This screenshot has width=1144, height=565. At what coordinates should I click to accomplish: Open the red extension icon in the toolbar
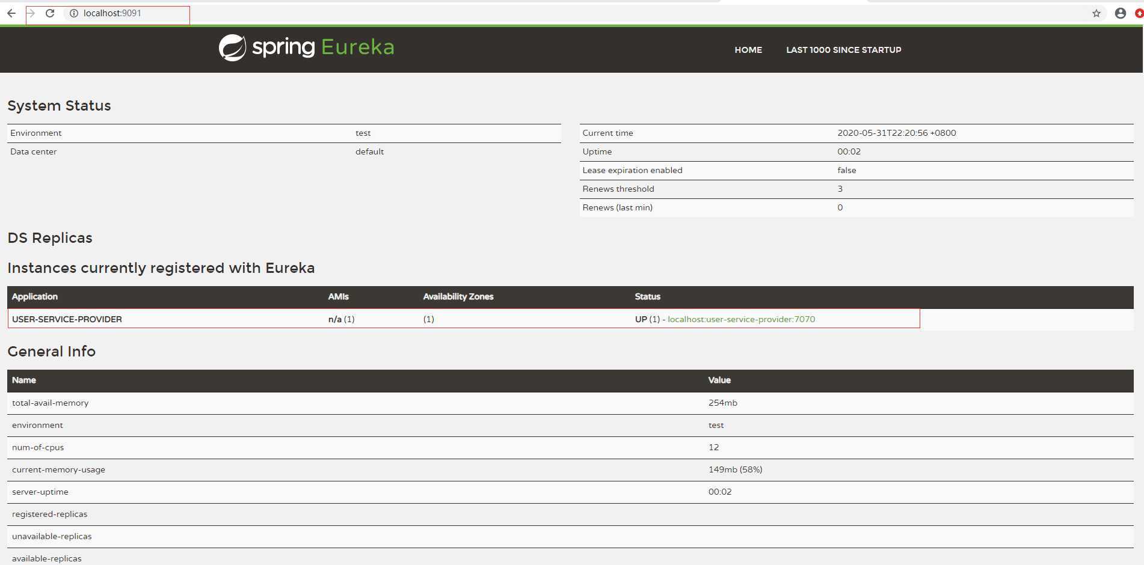[1139, 13]
